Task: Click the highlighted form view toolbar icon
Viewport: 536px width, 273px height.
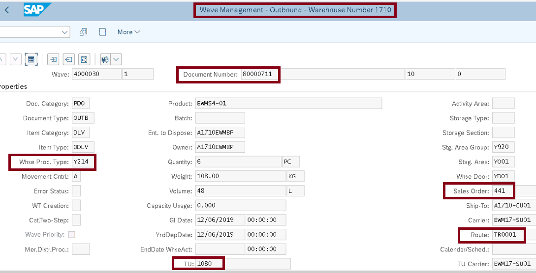Action: tap(31, 59)
